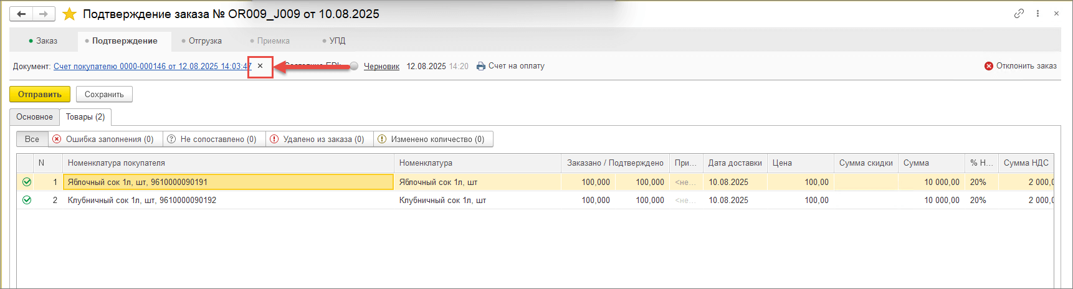Click green status check in row 2
1073x289 pixels.
pos(27,200)
